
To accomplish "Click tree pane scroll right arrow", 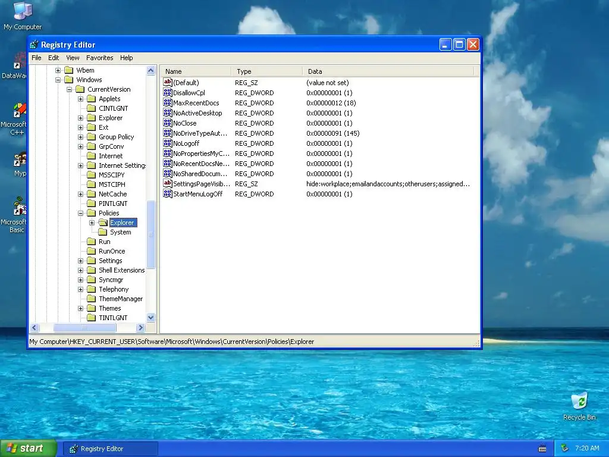I will [140, 328].
